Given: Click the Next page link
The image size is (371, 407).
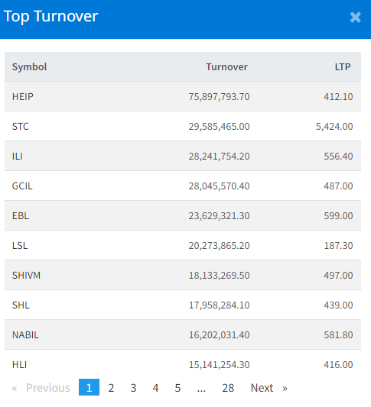Looking at the screenshot, I should [x=262, y=388].
